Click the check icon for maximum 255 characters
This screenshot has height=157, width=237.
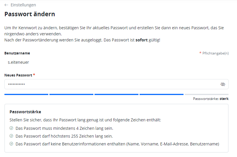click(x=11, y=136)
